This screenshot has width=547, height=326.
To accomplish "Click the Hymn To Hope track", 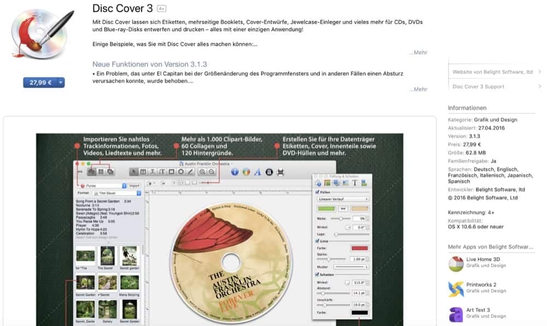I will [91, 229].
